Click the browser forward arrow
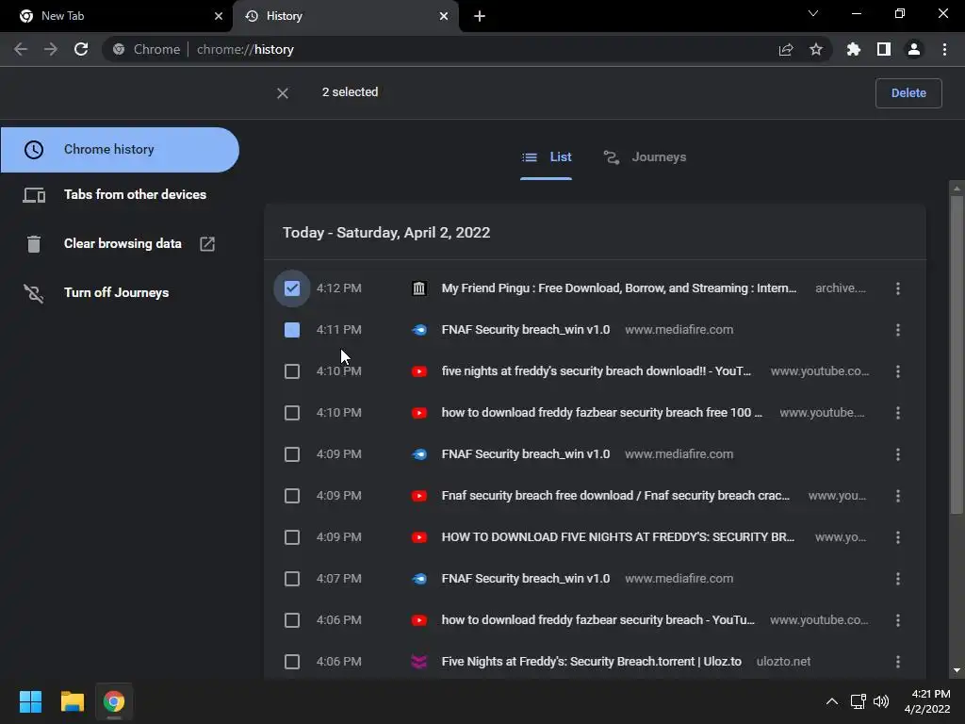Screen dimensions: 965x724 51,49
